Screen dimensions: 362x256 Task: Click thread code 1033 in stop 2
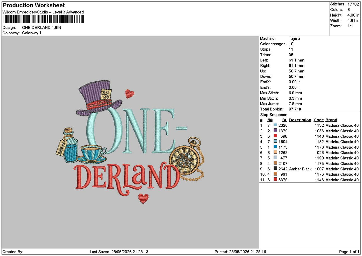tap(319, 131)
